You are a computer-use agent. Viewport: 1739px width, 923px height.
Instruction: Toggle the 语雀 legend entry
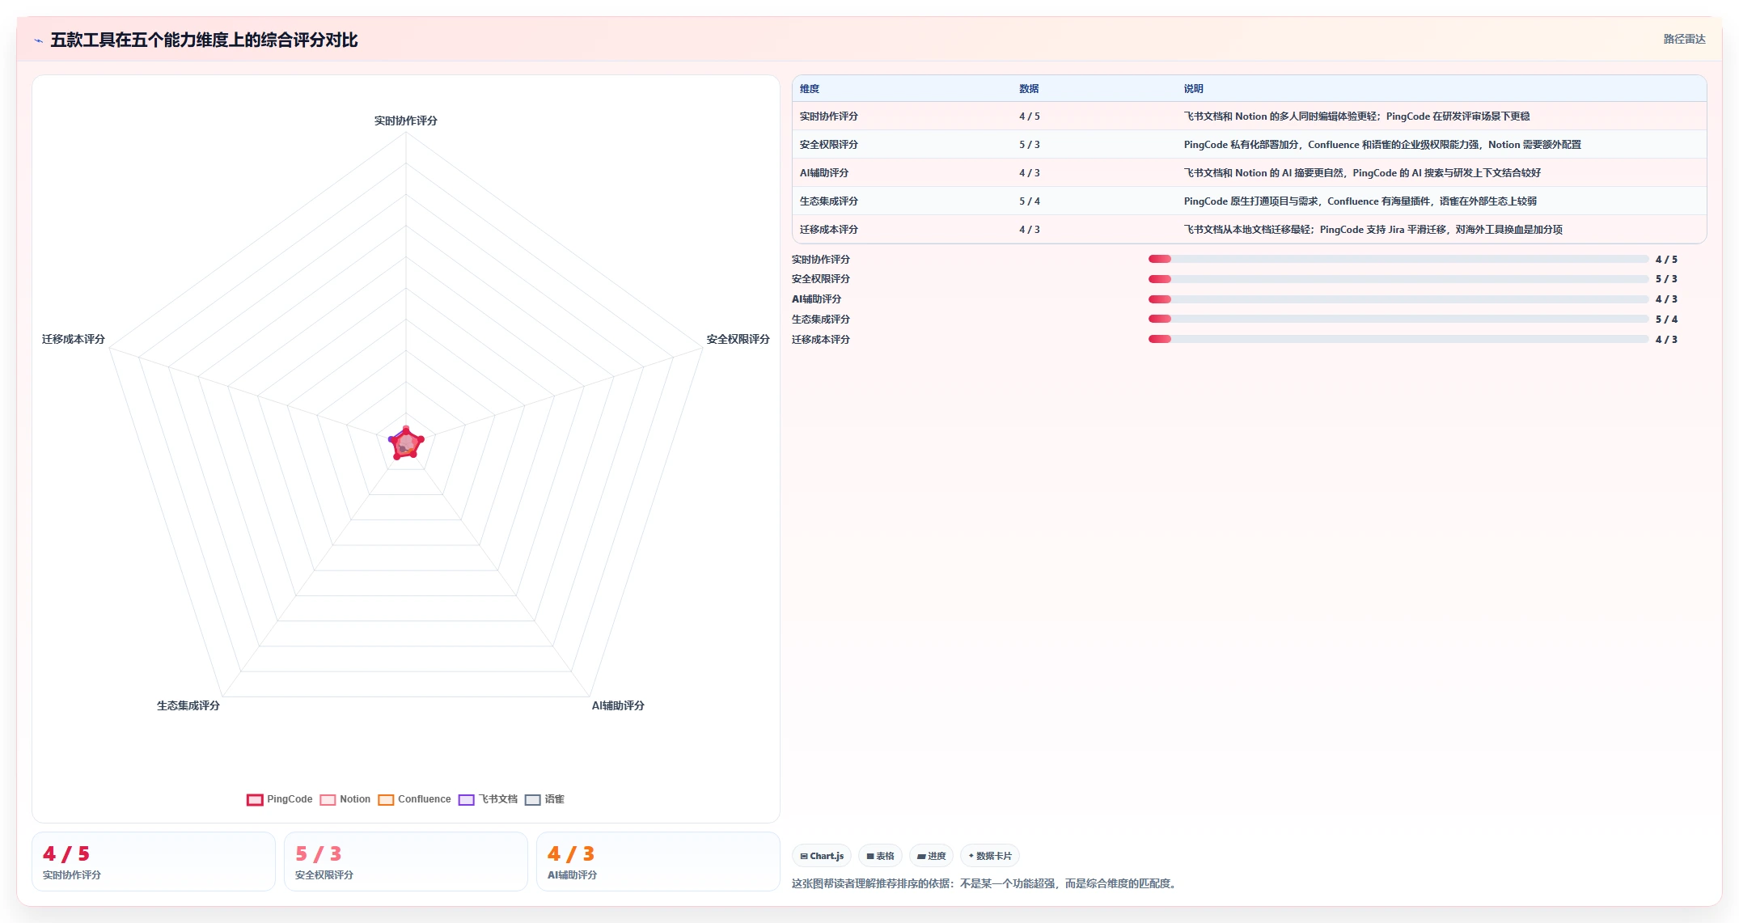[x=544, y=799]
